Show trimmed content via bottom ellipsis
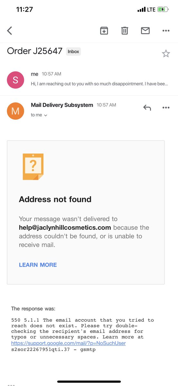The image size is (178, 386). coord(11,385)
